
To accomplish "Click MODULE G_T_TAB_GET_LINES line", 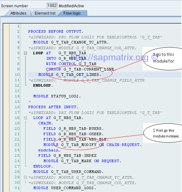I will [70, 75].
